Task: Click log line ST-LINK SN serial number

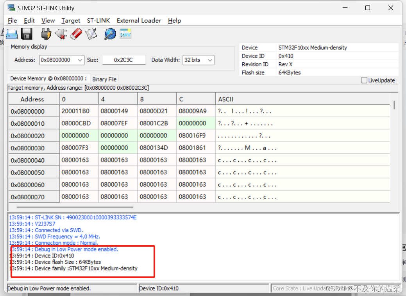Action: pos(73,217)
